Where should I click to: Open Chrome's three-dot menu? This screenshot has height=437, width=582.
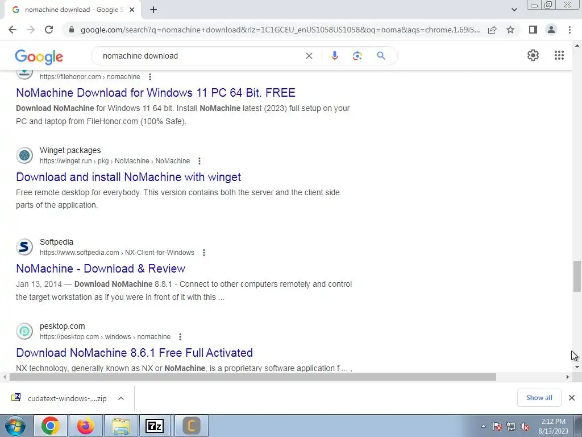pos(569,30)
